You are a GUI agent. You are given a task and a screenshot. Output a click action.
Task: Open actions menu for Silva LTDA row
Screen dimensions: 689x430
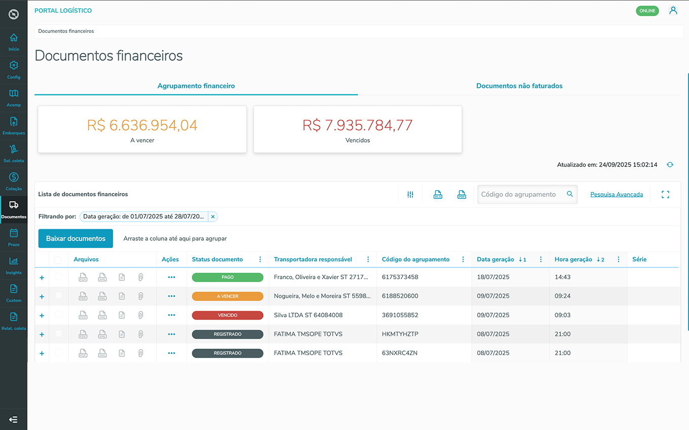(171, 315)
